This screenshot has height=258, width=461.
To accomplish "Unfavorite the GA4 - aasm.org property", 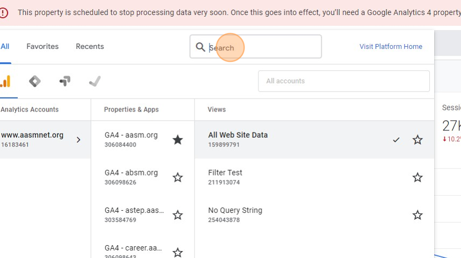I will point(177,140).
